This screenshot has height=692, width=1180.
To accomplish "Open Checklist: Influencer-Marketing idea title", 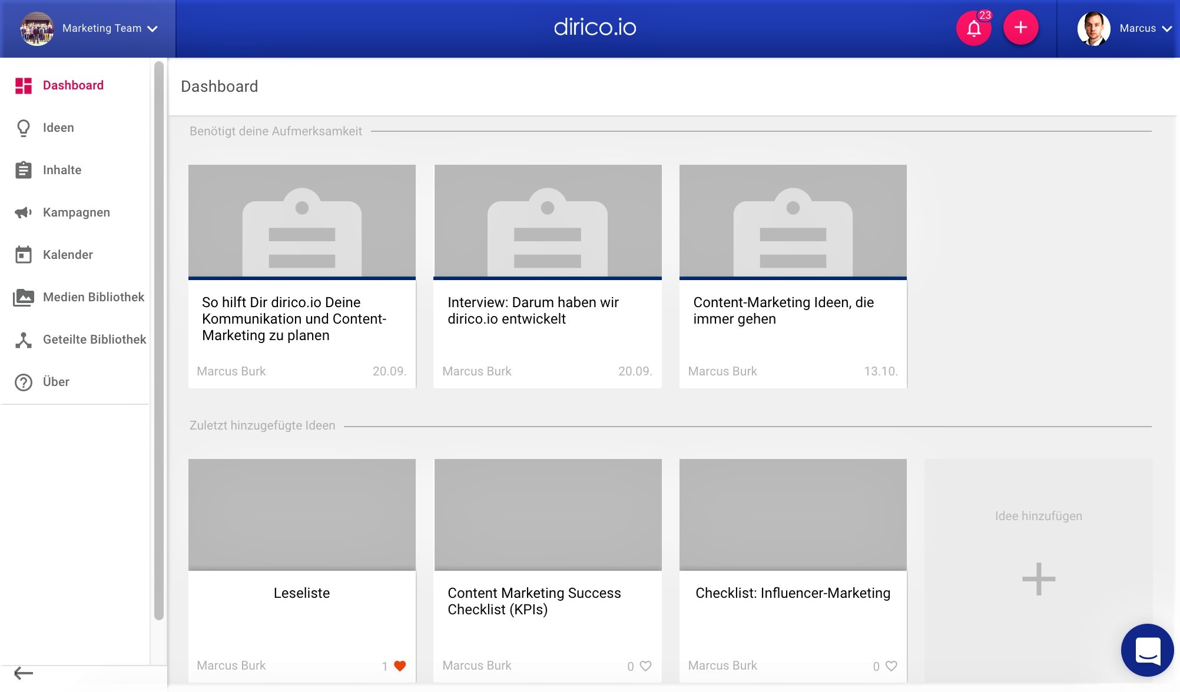I will [793, 593].
